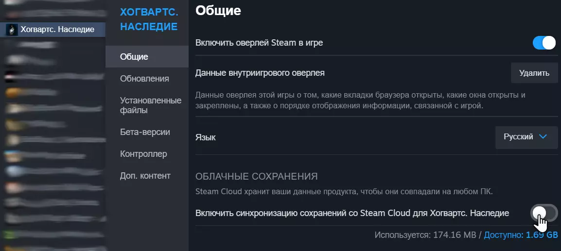Select the Хогвартс. Наследие library entry name
The width and height of the screenshot is (561, 251).
[57, 30]
